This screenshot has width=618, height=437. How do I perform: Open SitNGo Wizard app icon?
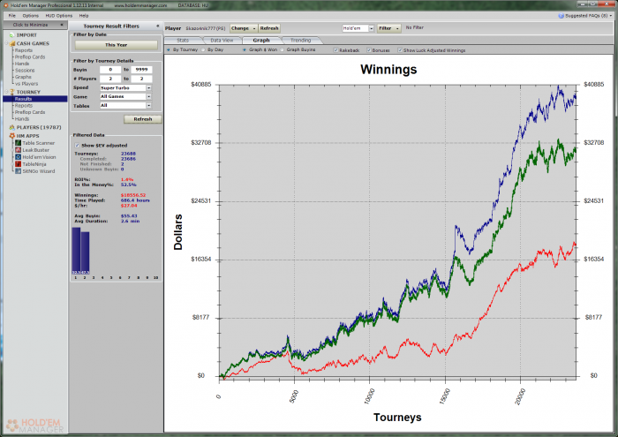pyautogui.click(x=19, y=171)
